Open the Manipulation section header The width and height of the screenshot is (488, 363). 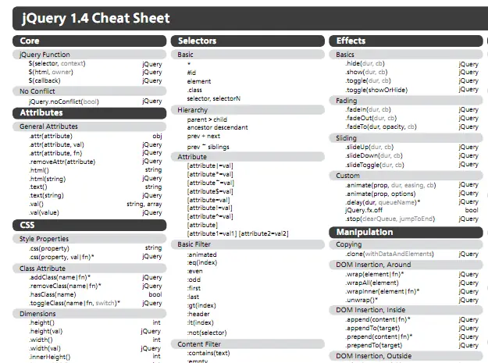pos(406,233)
